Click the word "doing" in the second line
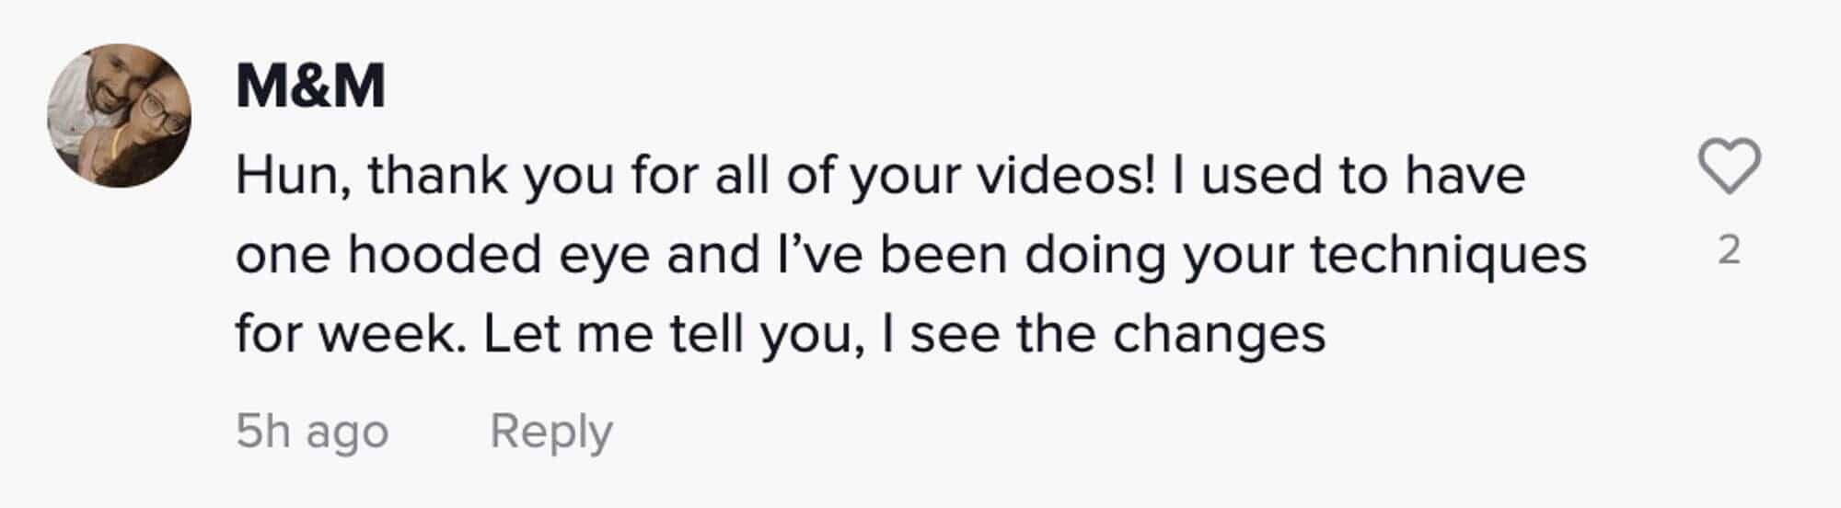This screenshot has height=508, width=1841. (1095, 255)
